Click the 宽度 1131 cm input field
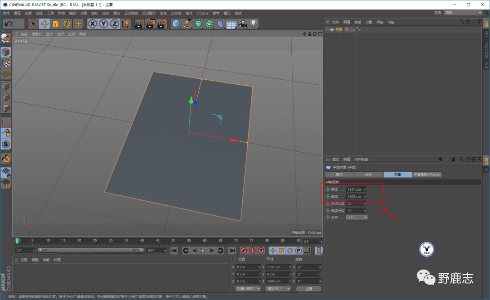The height and width of the screenshot is (300, 490). [354, 189]
